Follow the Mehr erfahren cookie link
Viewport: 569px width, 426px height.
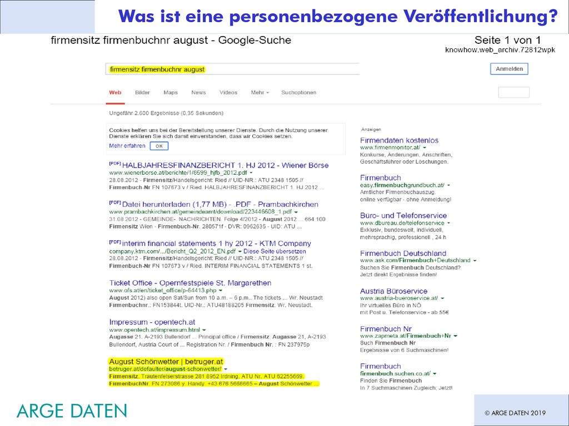coord(127,146)
